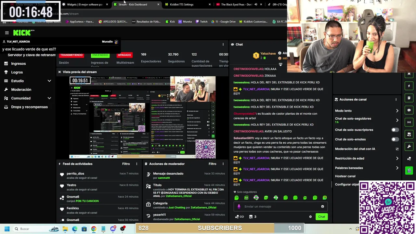The height and width of the screenshot is (234, 416).
Task: Click the broadcast signal panel icon
Action: [409, 122]
